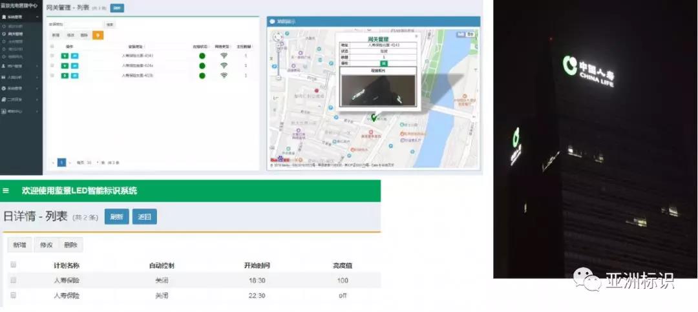Close the gateway info popup on the map
698x312 pixels.
point(416,37)
